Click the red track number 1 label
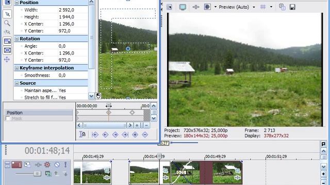Screen dimensions: 330x185 click(16, 164)
